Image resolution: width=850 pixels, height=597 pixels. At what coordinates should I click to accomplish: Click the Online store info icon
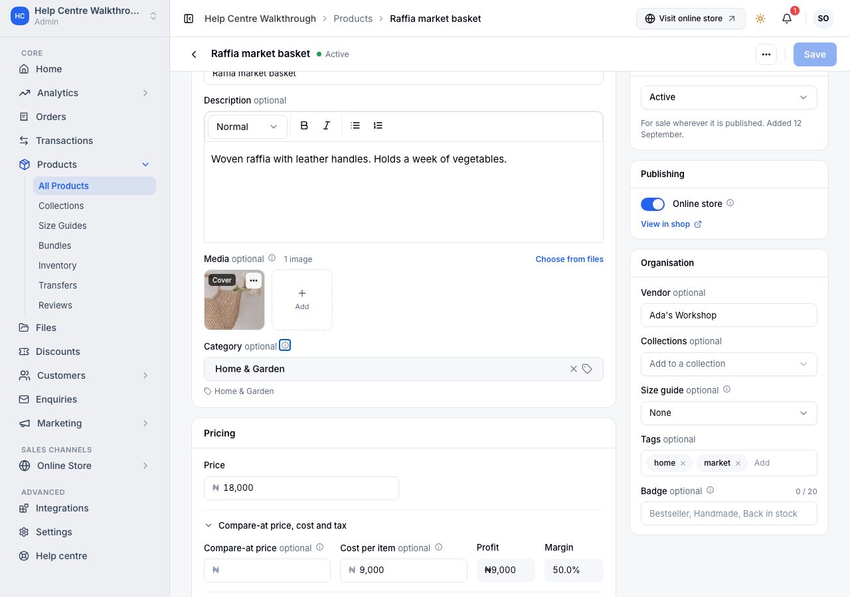[x=730, y=203]
